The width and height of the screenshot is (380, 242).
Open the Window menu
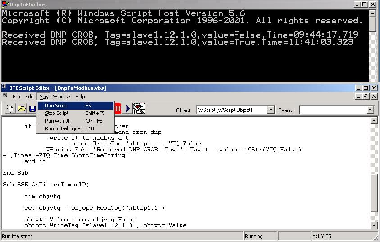point(61,97)
